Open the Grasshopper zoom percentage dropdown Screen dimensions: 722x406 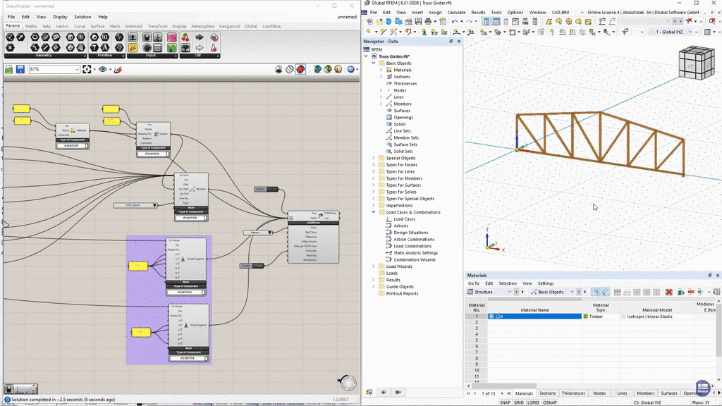pos(75,69)
